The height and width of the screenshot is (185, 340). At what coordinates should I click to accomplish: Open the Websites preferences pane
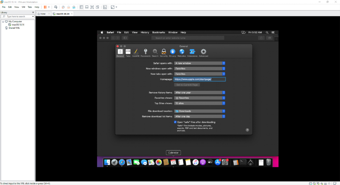182,53
